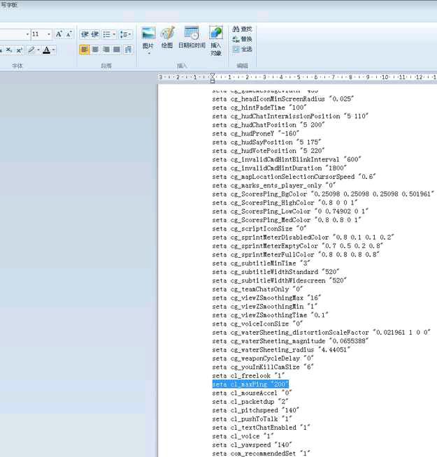Open Replace (替换)
Screen dimensions: 437x457
242,39
